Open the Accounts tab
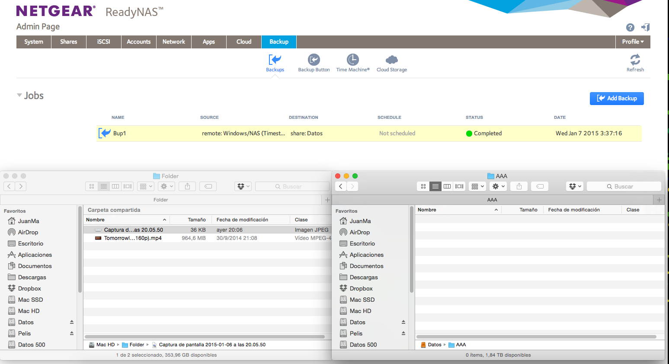 click(139, 42)
